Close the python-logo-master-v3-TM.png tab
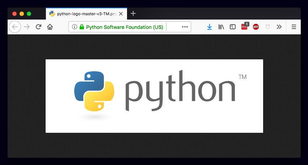 tap(121, 14)
